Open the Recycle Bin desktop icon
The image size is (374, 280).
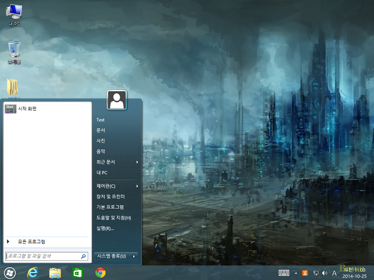coord(14,52)
